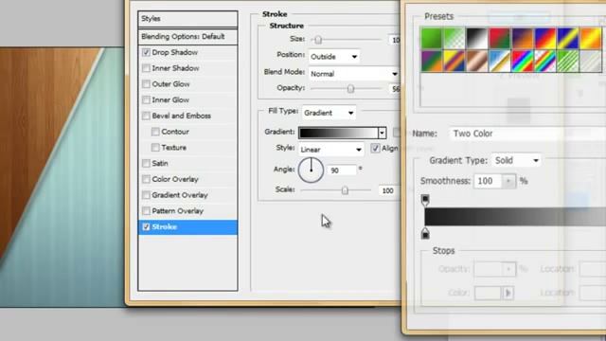This screenshot has width=606, height=341.
Task: Check the Texture checkbox
Action: pos(155,148)
